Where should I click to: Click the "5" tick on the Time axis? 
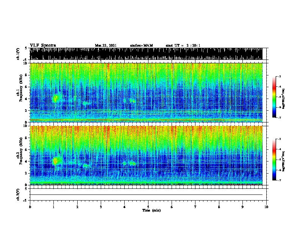tap(148, 207)
